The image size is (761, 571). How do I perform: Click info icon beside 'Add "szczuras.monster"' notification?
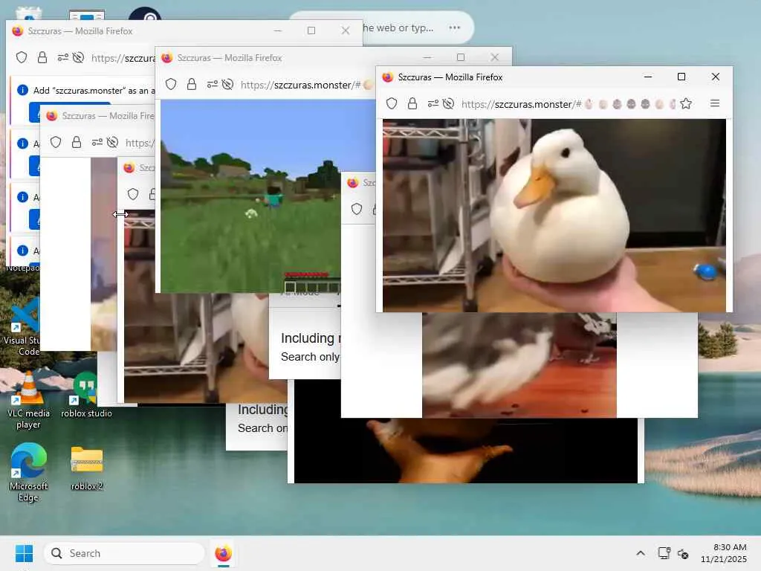(x=22, y=90)
